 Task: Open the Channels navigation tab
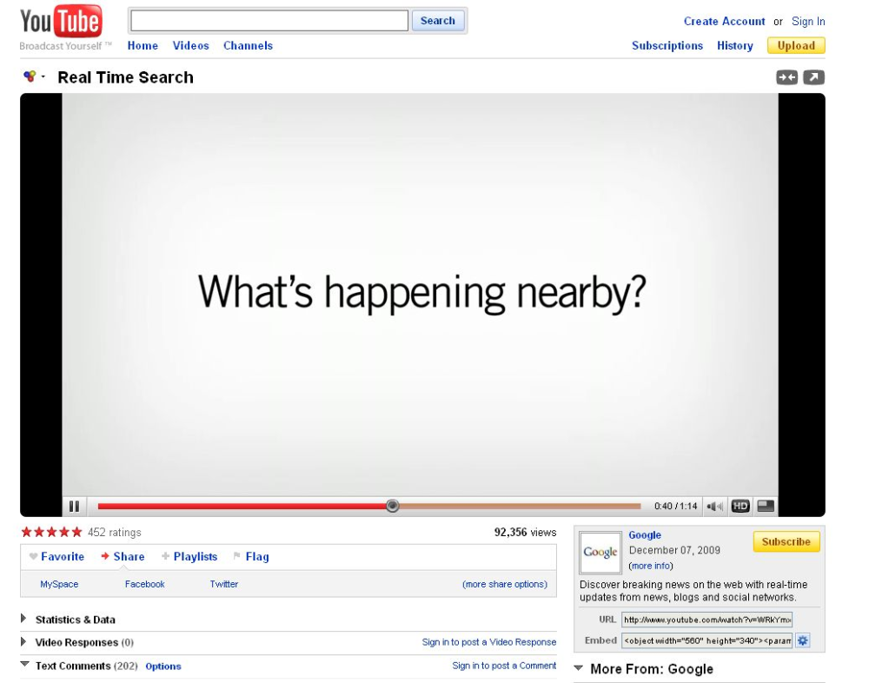(248, 46)
